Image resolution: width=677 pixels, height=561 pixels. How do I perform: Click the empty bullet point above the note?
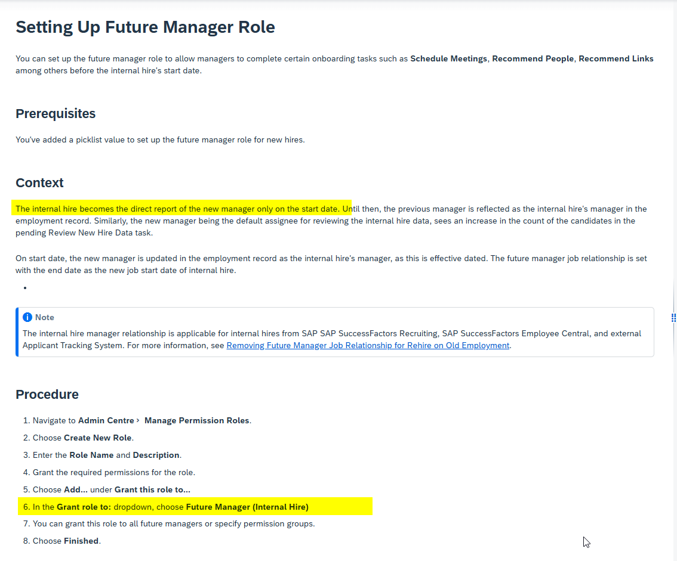click(x=26, y=288)
